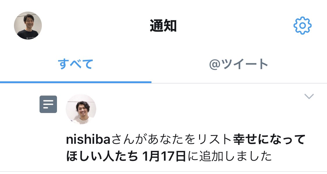Select the 1月17日 part of list name

pyautogui.click(x=164, y=156)
